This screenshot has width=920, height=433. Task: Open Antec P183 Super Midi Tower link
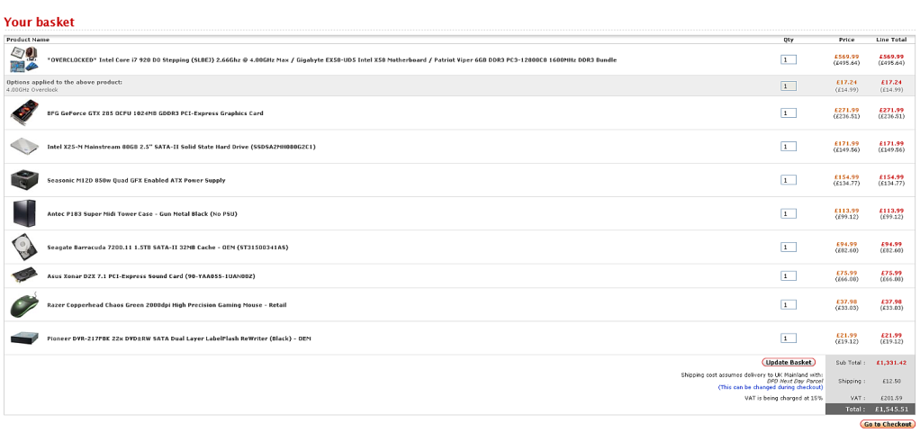click(x=142, y=213)
